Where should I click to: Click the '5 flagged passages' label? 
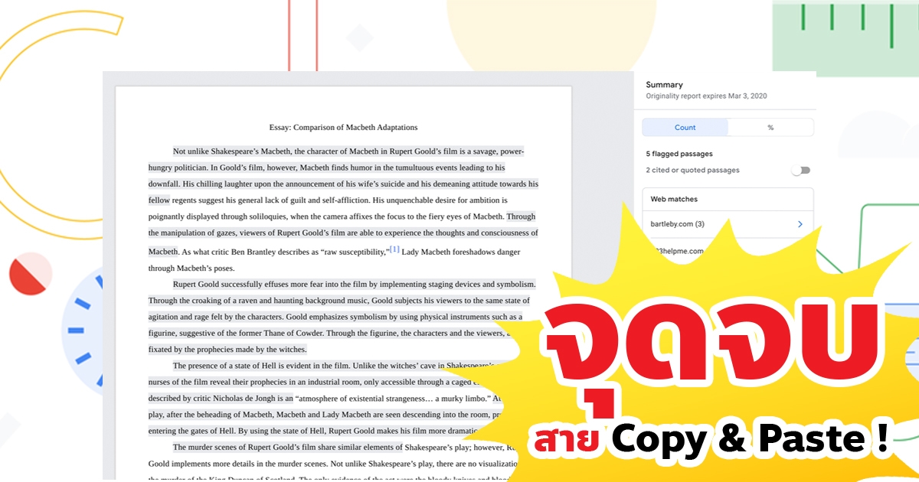[x=679, y=154]
